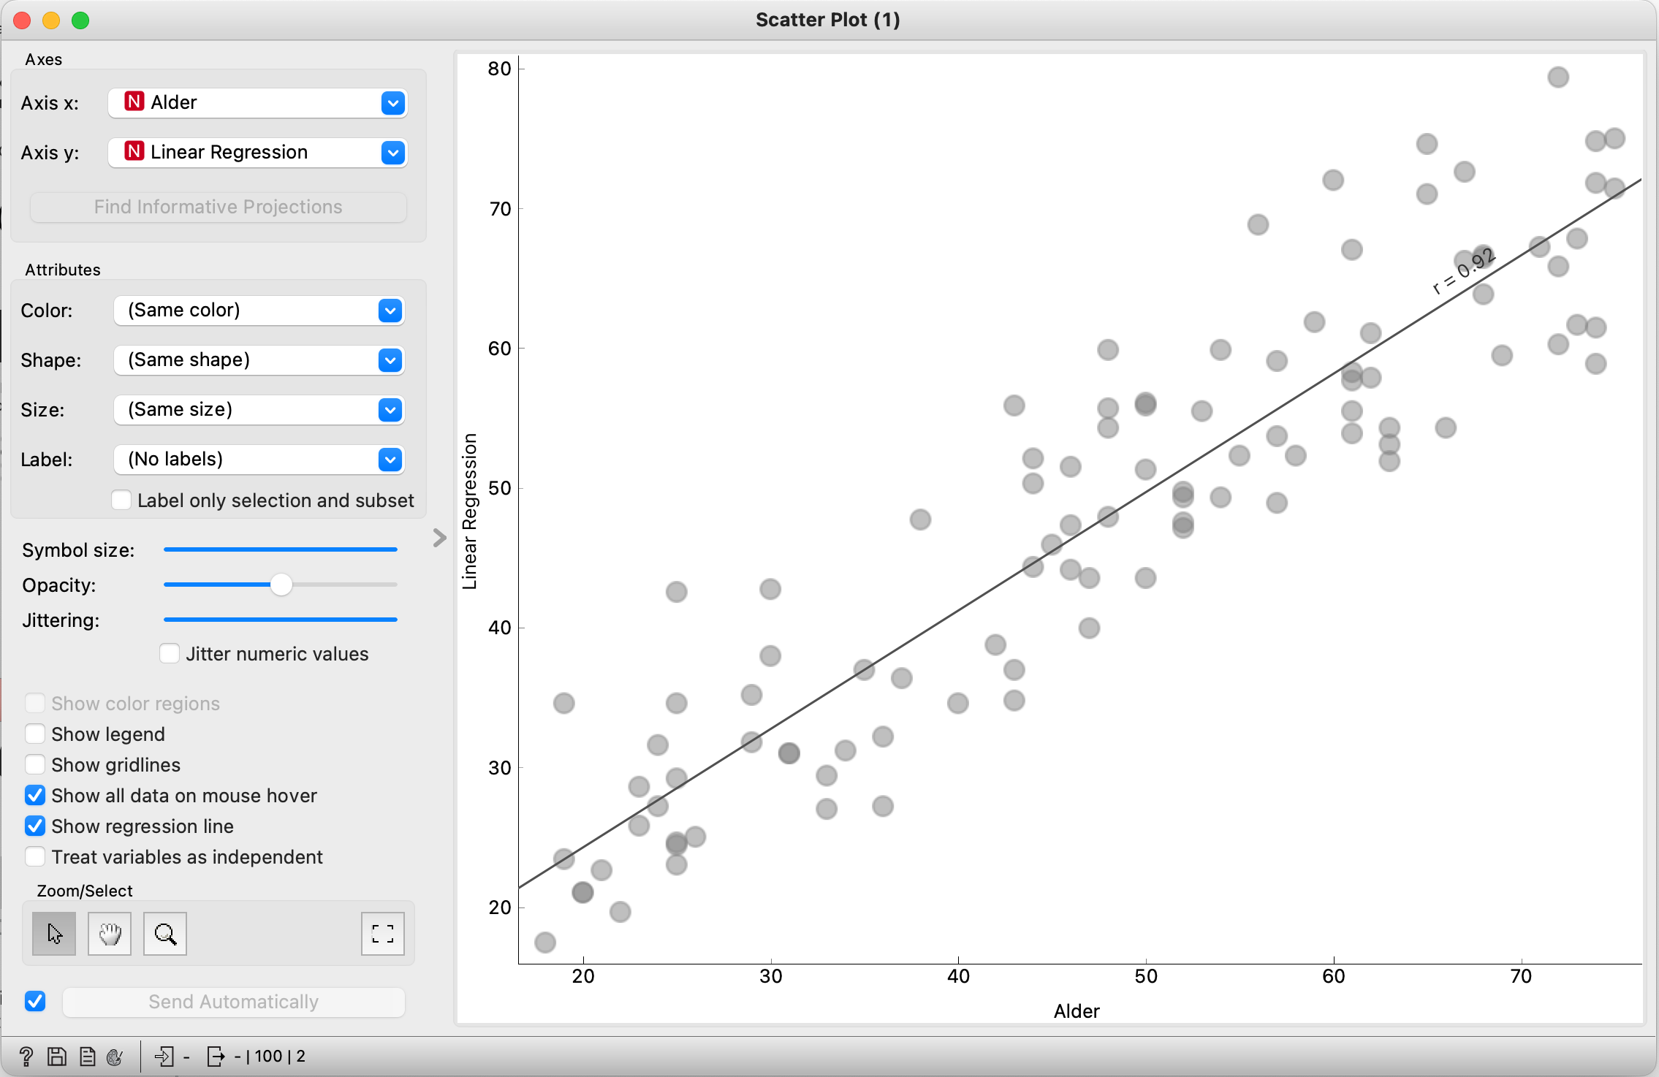Open the Color attribute dropdown
This screenshot has width=1659, height=1077.
pyautogui.click(x=259, y=311)
